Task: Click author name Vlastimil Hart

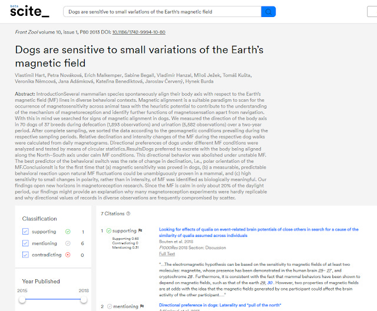Action: coord(29,75)
